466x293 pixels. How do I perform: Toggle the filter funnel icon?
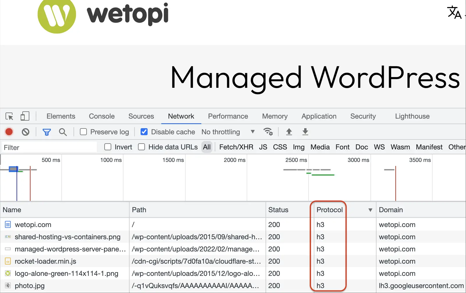coord(47,132)
